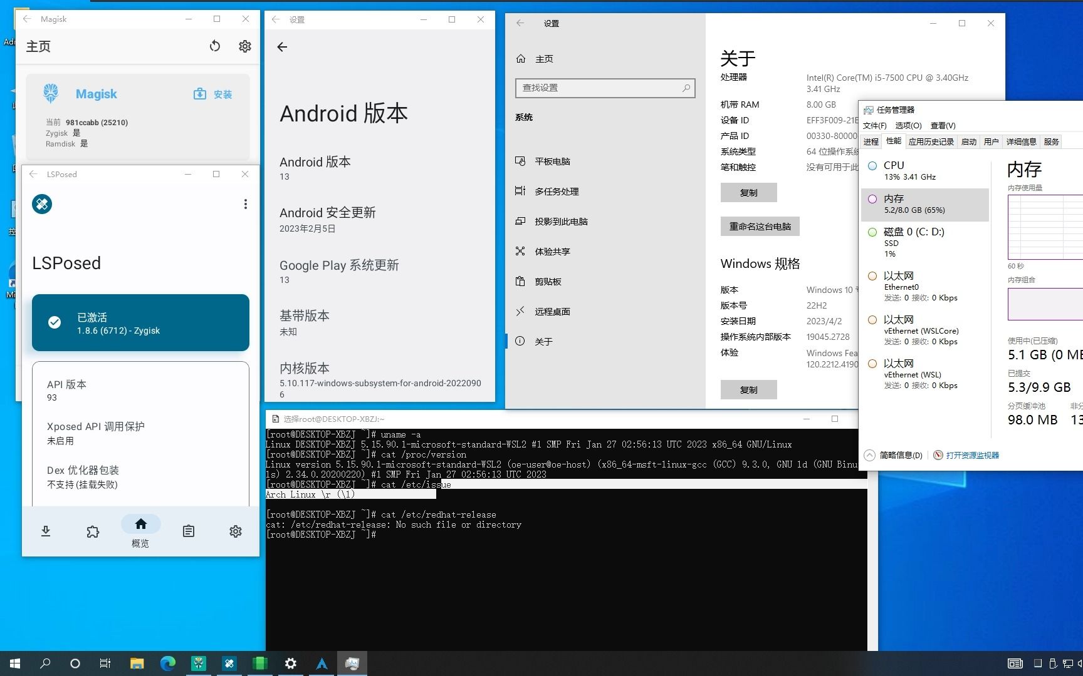The width and height of the screenshot is (1083, 676).
Task: Click the LSPosed logo icon
Action: [x=42, y=204]
